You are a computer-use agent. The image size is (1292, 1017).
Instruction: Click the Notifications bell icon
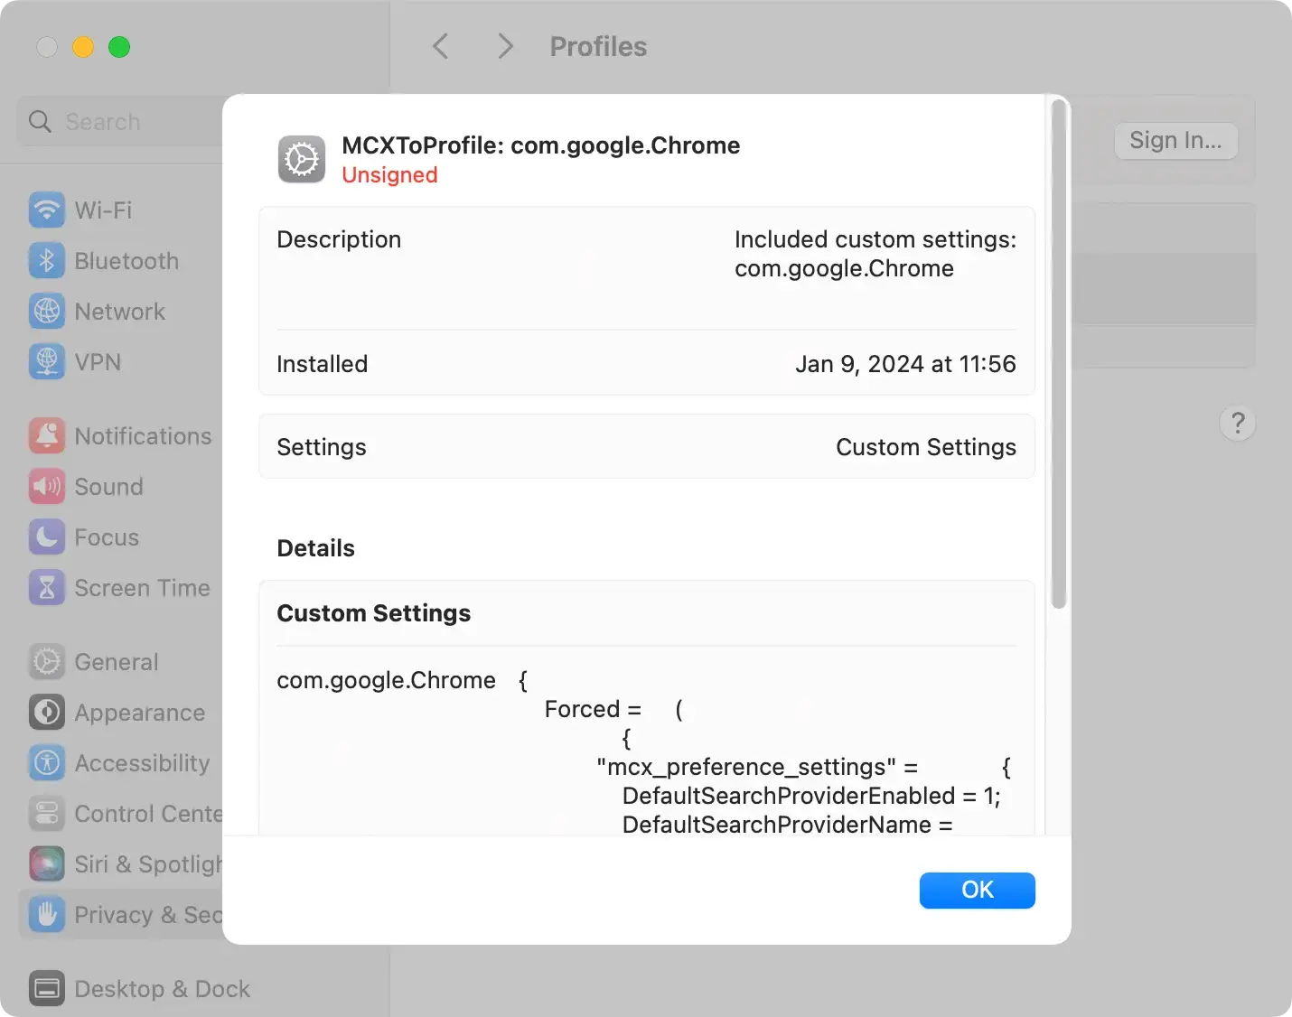(x=47, y=436)
